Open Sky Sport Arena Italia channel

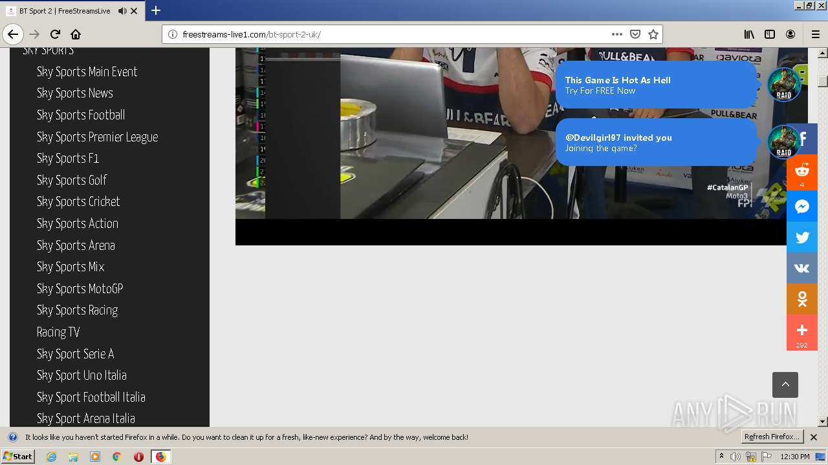click(x=86, y=418)
